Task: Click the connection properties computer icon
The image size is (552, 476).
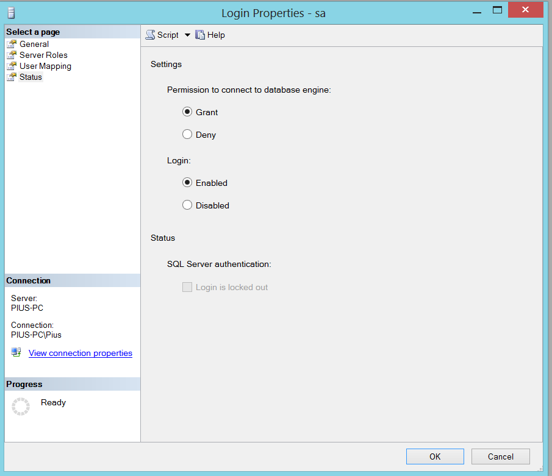Action: [x=16, y=352]
